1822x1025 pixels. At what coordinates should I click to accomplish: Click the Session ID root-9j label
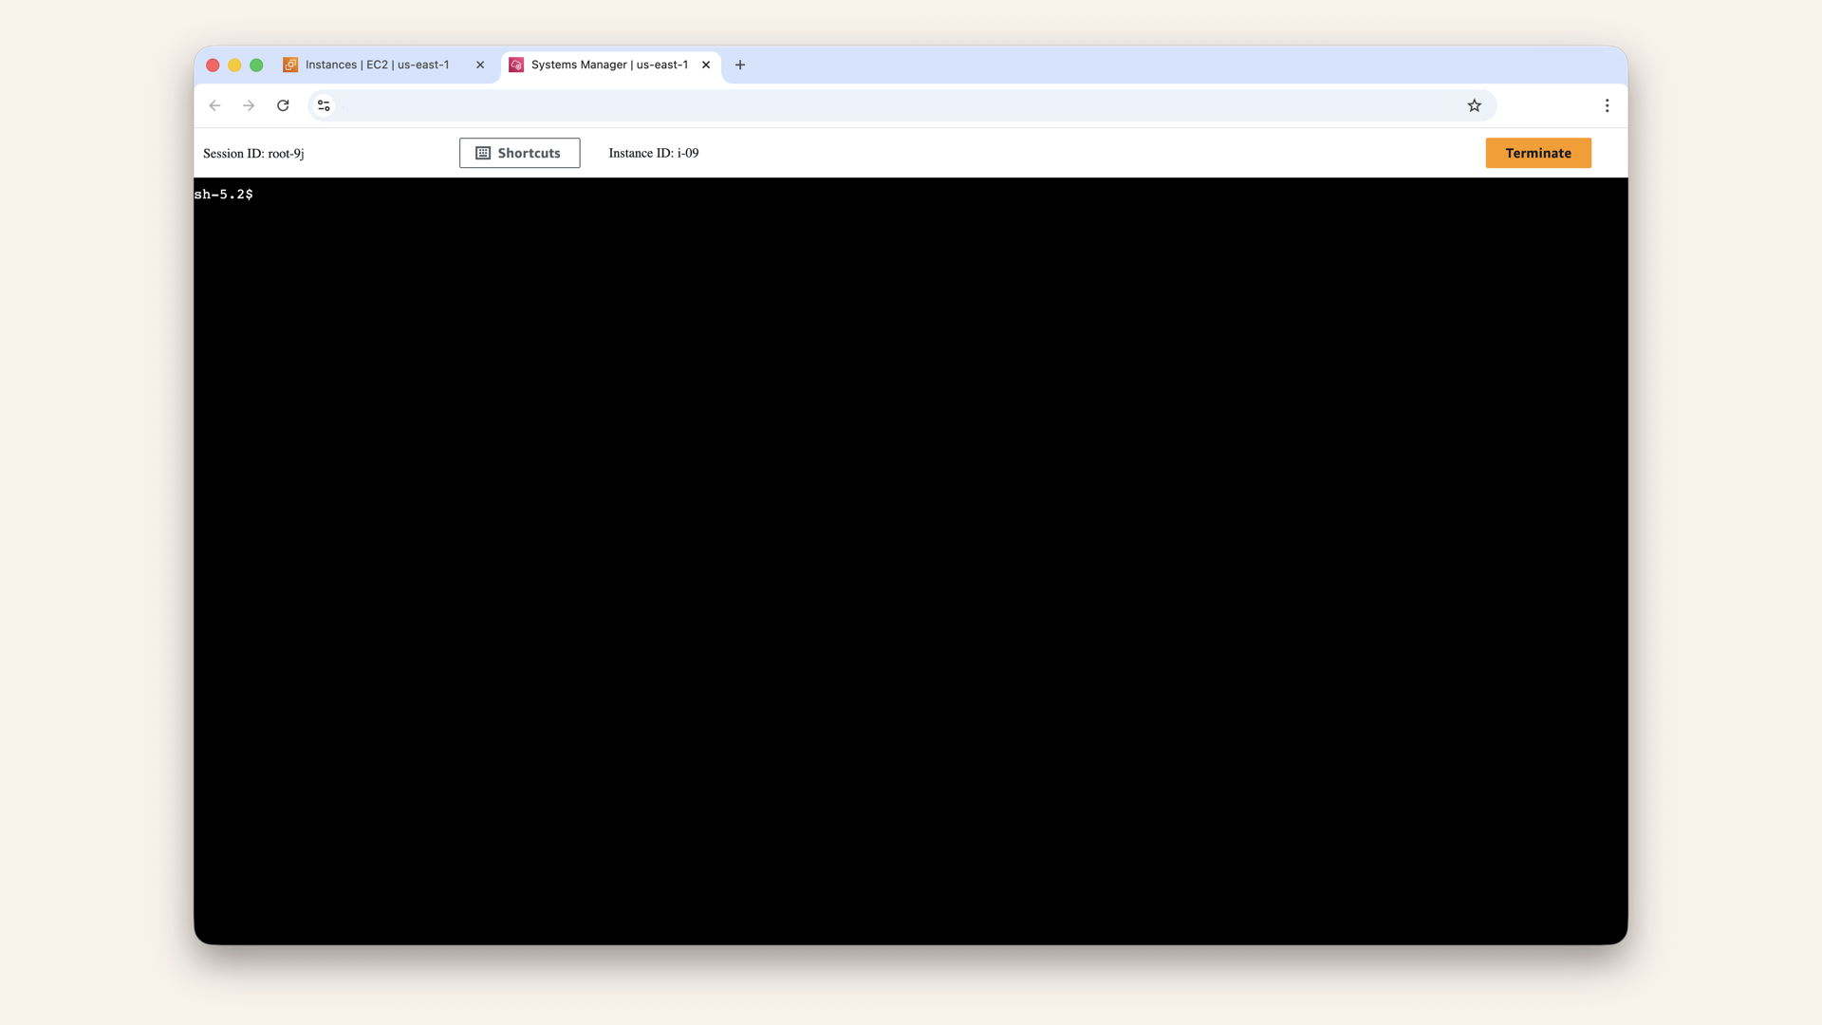coord(252,153)
